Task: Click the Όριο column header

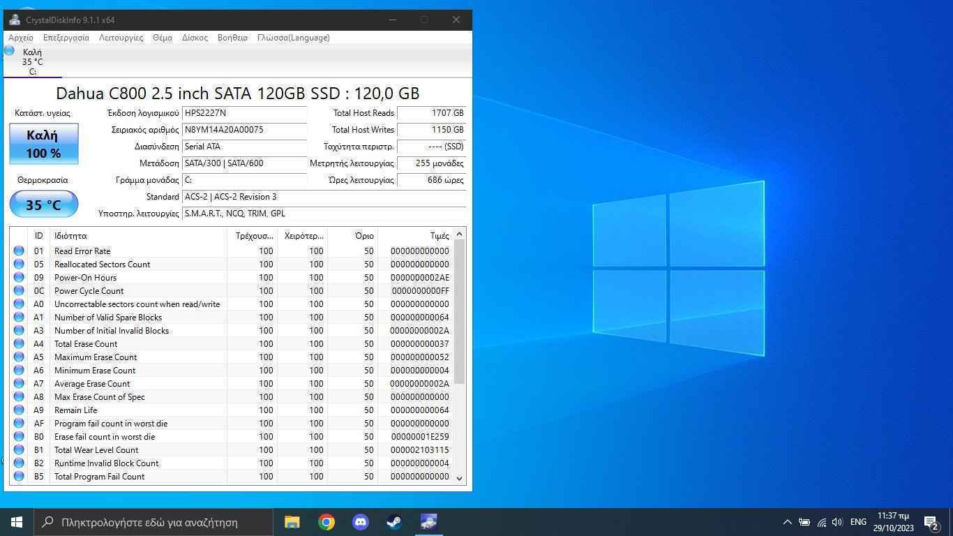Action: click(352, 236)
